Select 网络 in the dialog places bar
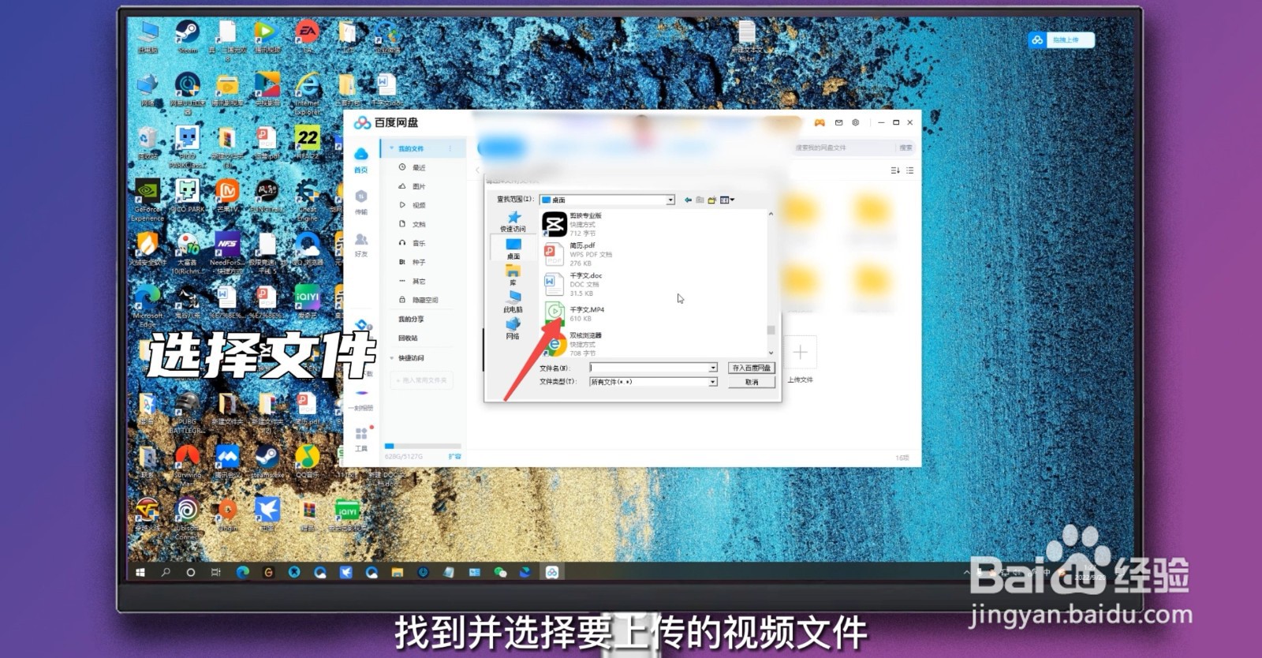Viewport: 1262px width, 658px height. (513, 329)
